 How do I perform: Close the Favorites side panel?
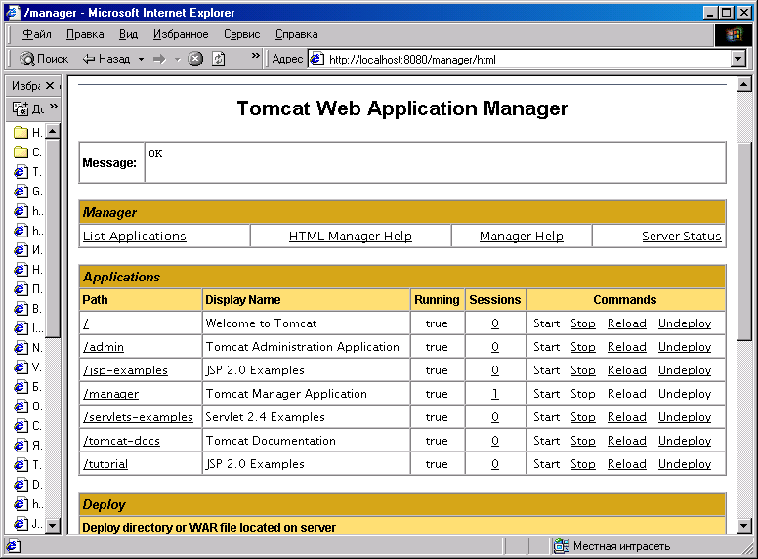click(49, 86)
